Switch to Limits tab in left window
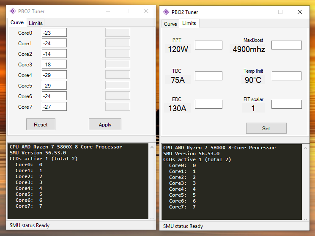This screenshot has width=315, height=236. pyautogui.click(x=36, y=23)
